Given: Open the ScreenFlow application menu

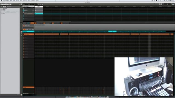Looking at the screenshot, I should coord(6,1).
